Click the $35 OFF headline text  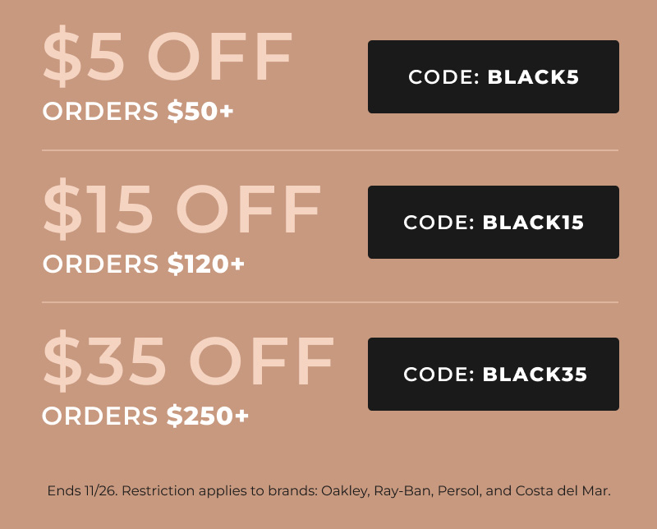coord(188,361)
